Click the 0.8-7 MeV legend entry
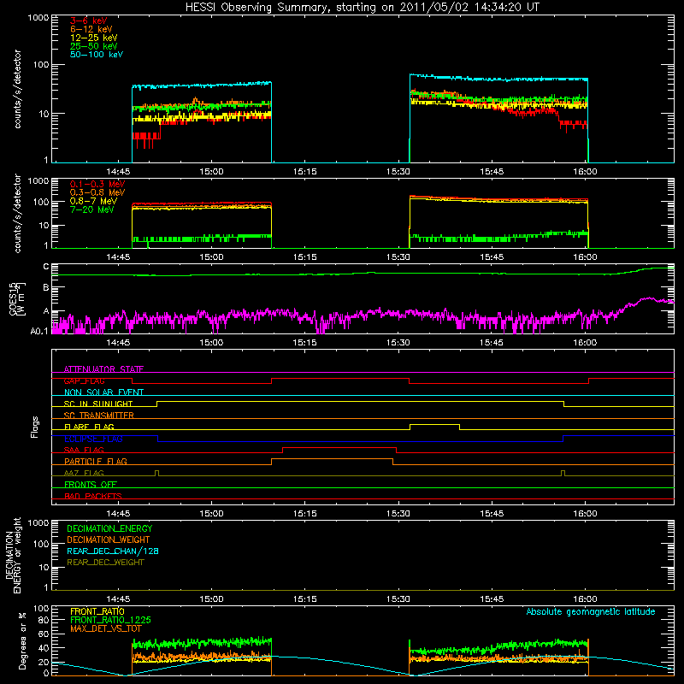 (x=93, y=201)
